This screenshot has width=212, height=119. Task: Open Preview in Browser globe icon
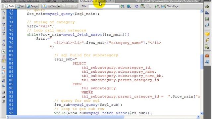(x=129, y=6)
